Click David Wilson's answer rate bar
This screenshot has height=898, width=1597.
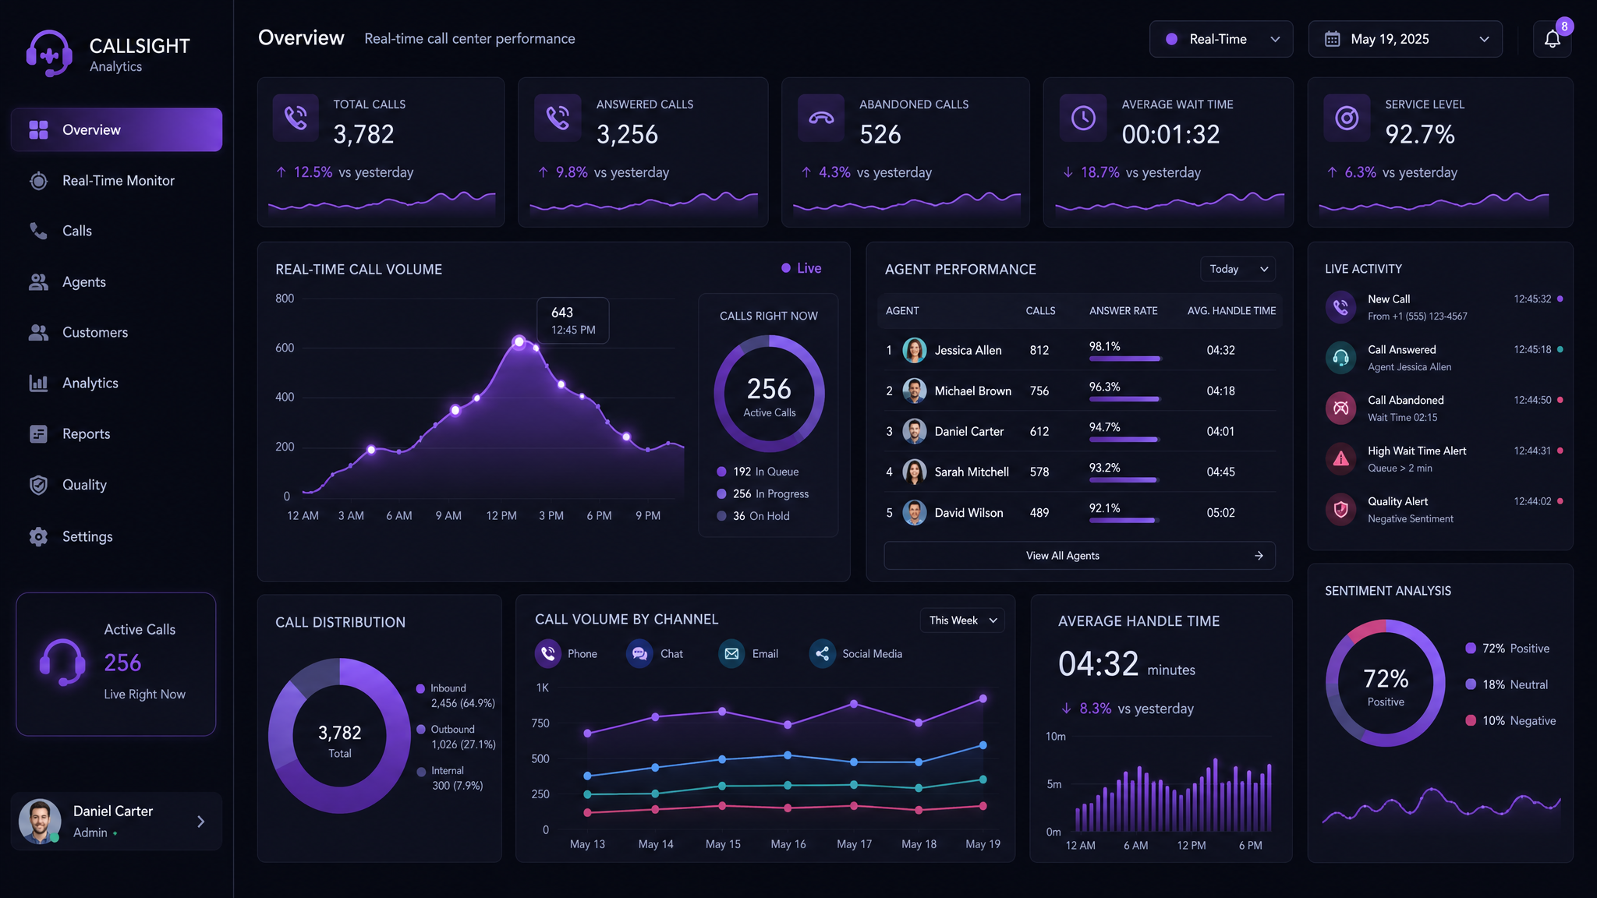coord(1124,521)
